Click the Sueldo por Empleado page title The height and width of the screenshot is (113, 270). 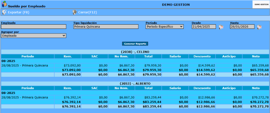[x=27, y=6]
